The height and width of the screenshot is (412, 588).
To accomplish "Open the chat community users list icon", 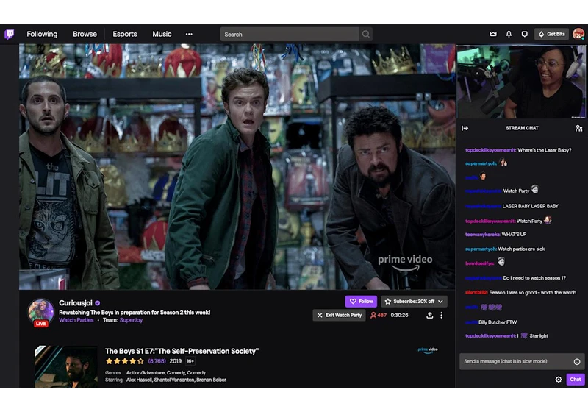I will [578, 128].
